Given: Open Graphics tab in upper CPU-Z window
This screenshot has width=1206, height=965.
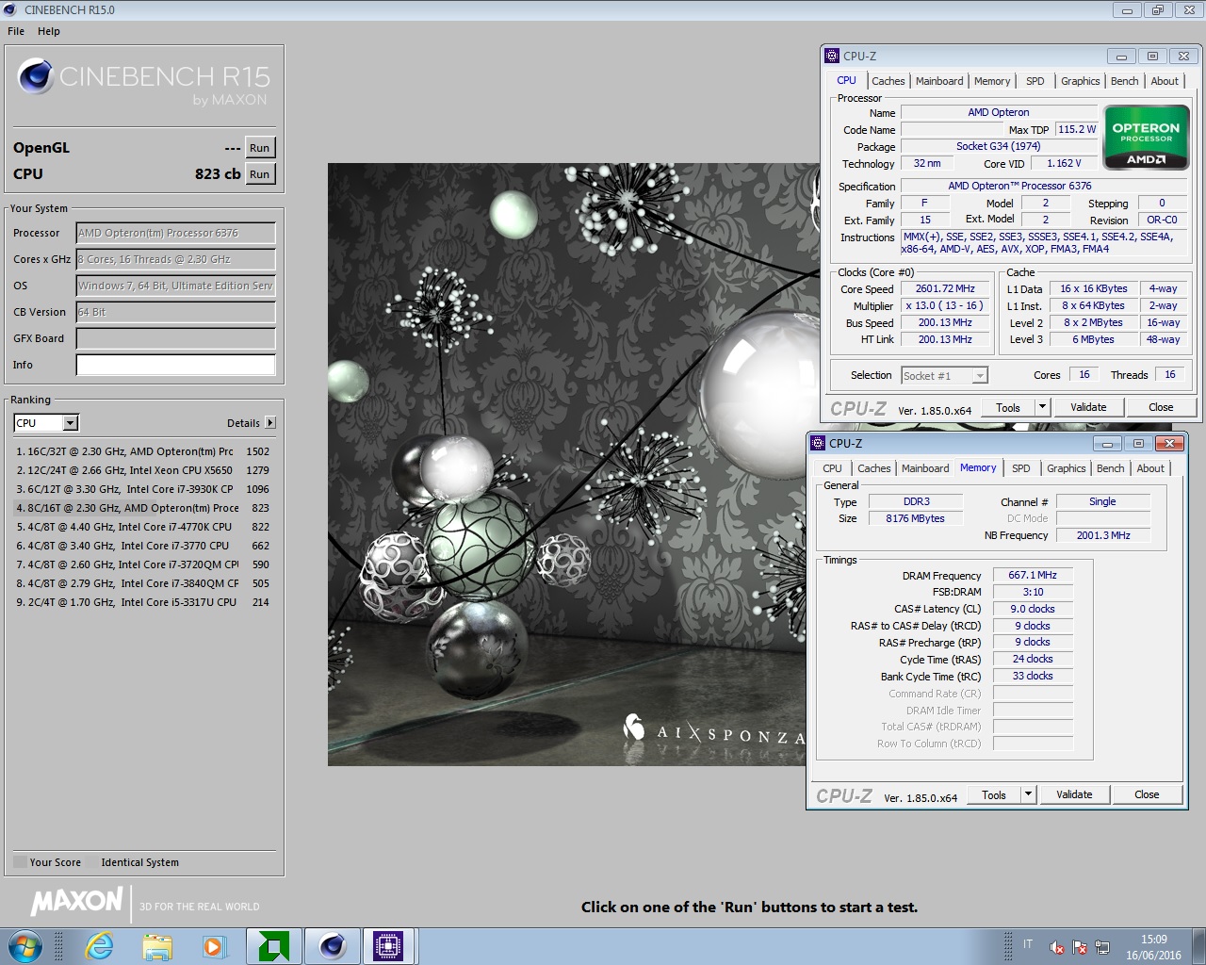Looking at the screenshot, I should (1080, 81).
